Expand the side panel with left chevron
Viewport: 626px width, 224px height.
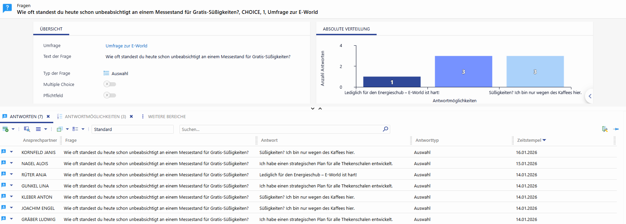pos(590,96)
